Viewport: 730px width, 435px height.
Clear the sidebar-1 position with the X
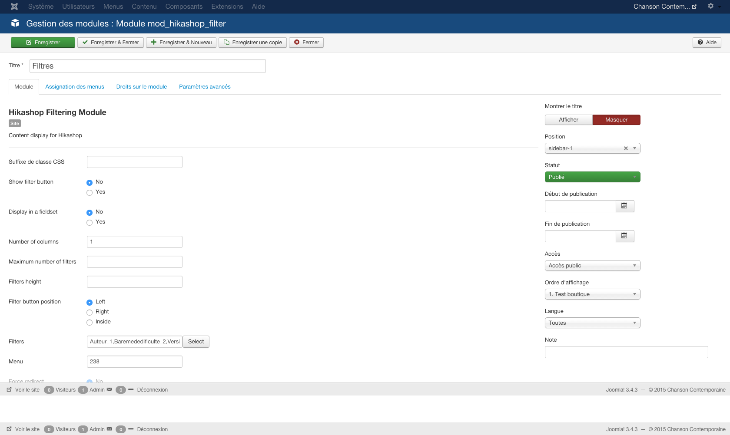pos(626,148)
